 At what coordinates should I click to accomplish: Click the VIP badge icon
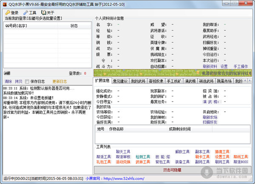(7, 74)
